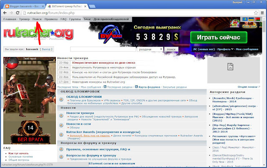The height and width of the screenshot is (168, 267).
Task: Open Мои сообщения link in header
Action: 247,49
